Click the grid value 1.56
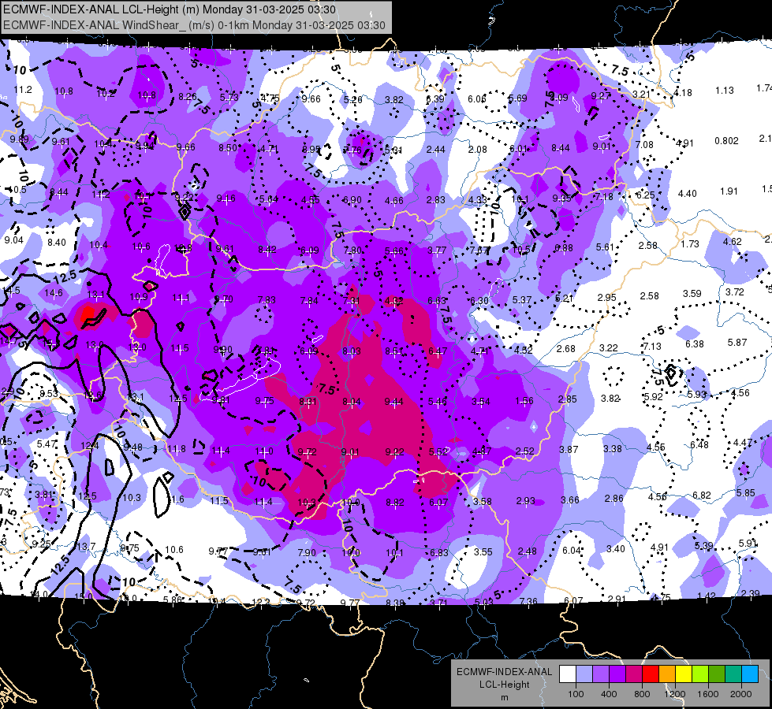The width and height of the screenshot is (772, 709). [524, 400]
